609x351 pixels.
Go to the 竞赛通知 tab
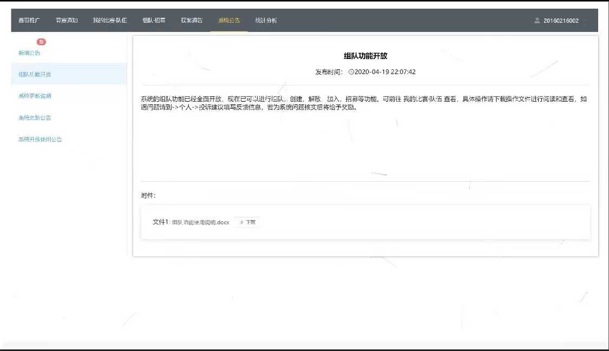[x=67, y=21]
